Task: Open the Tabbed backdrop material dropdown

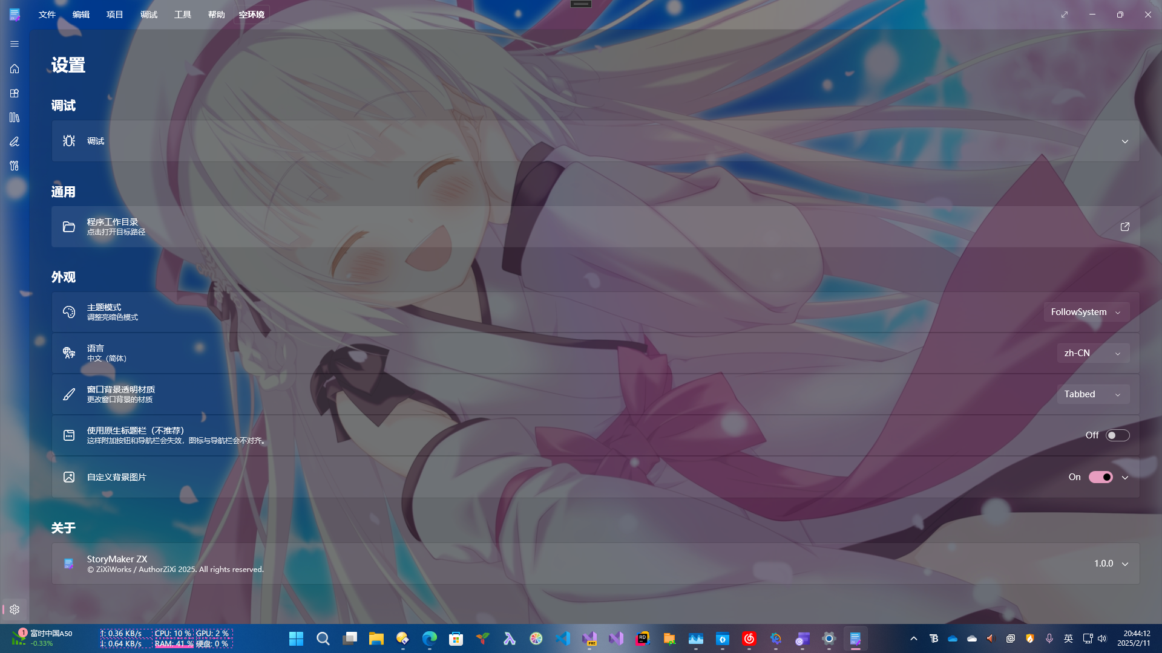Action: (x=1092, y=394)
